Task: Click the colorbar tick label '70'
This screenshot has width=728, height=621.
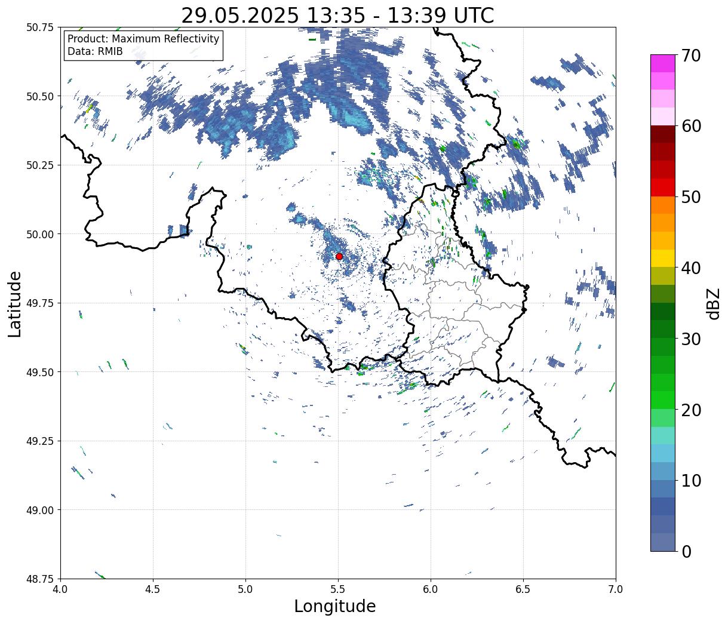Action: tap(690, 56)
